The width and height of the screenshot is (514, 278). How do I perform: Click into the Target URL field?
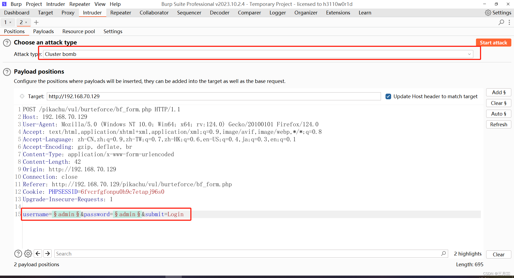pos(214,96)
